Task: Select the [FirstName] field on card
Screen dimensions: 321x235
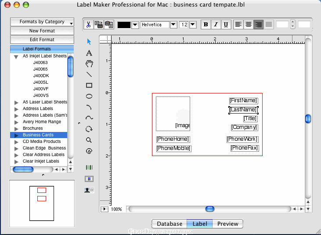Action: [x=243, y=100]
